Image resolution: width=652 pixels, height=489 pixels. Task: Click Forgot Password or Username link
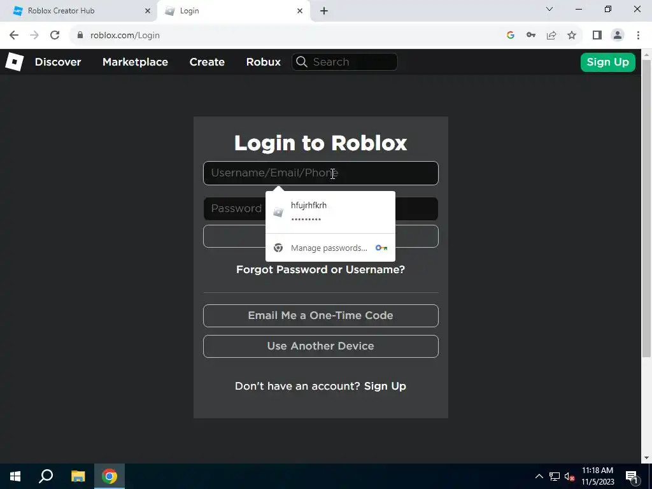321,269
